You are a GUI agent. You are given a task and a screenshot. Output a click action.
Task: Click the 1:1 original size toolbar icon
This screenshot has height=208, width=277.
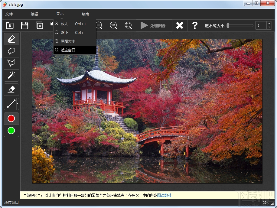click(113, 25)
